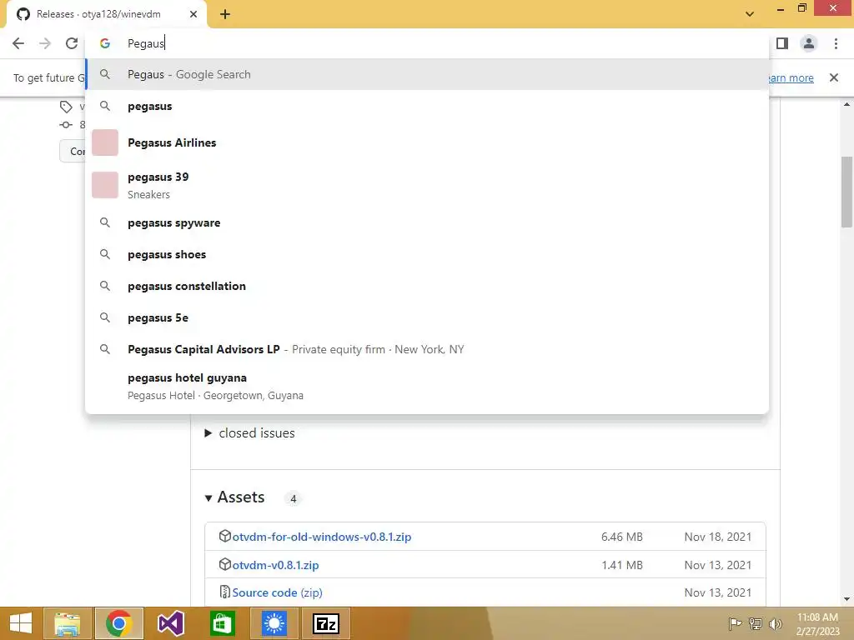Open Action Center flag in system tray

[x=735, y=623]
